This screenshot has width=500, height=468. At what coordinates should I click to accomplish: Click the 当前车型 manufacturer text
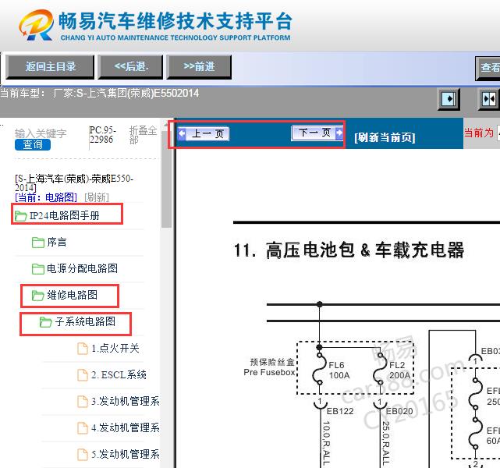[x=100, y=93]
